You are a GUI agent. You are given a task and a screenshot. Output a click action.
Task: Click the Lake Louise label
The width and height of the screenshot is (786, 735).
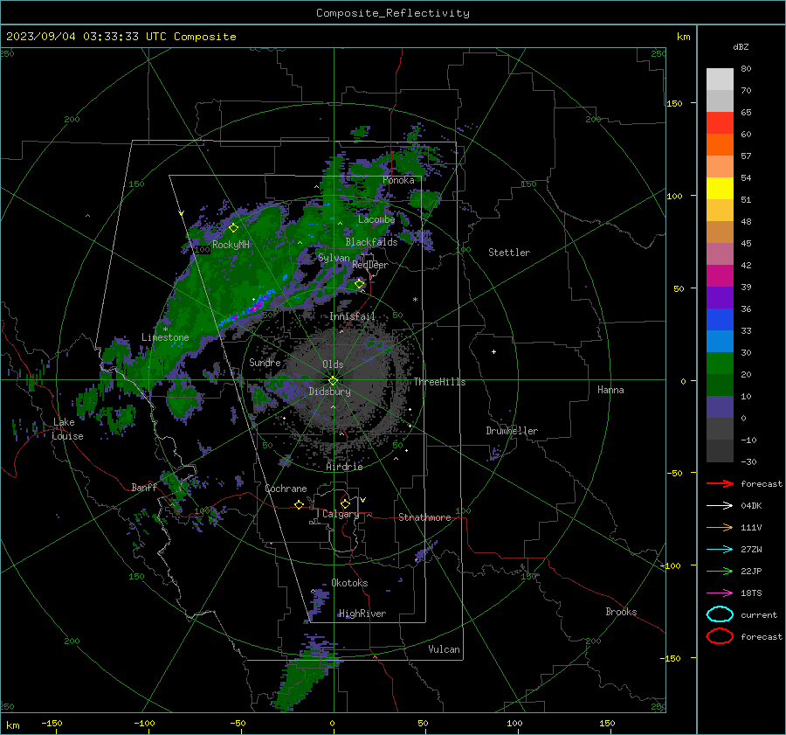67,429
